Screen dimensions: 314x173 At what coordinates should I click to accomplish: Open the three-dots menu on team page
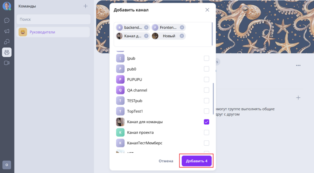coord(298,65)
